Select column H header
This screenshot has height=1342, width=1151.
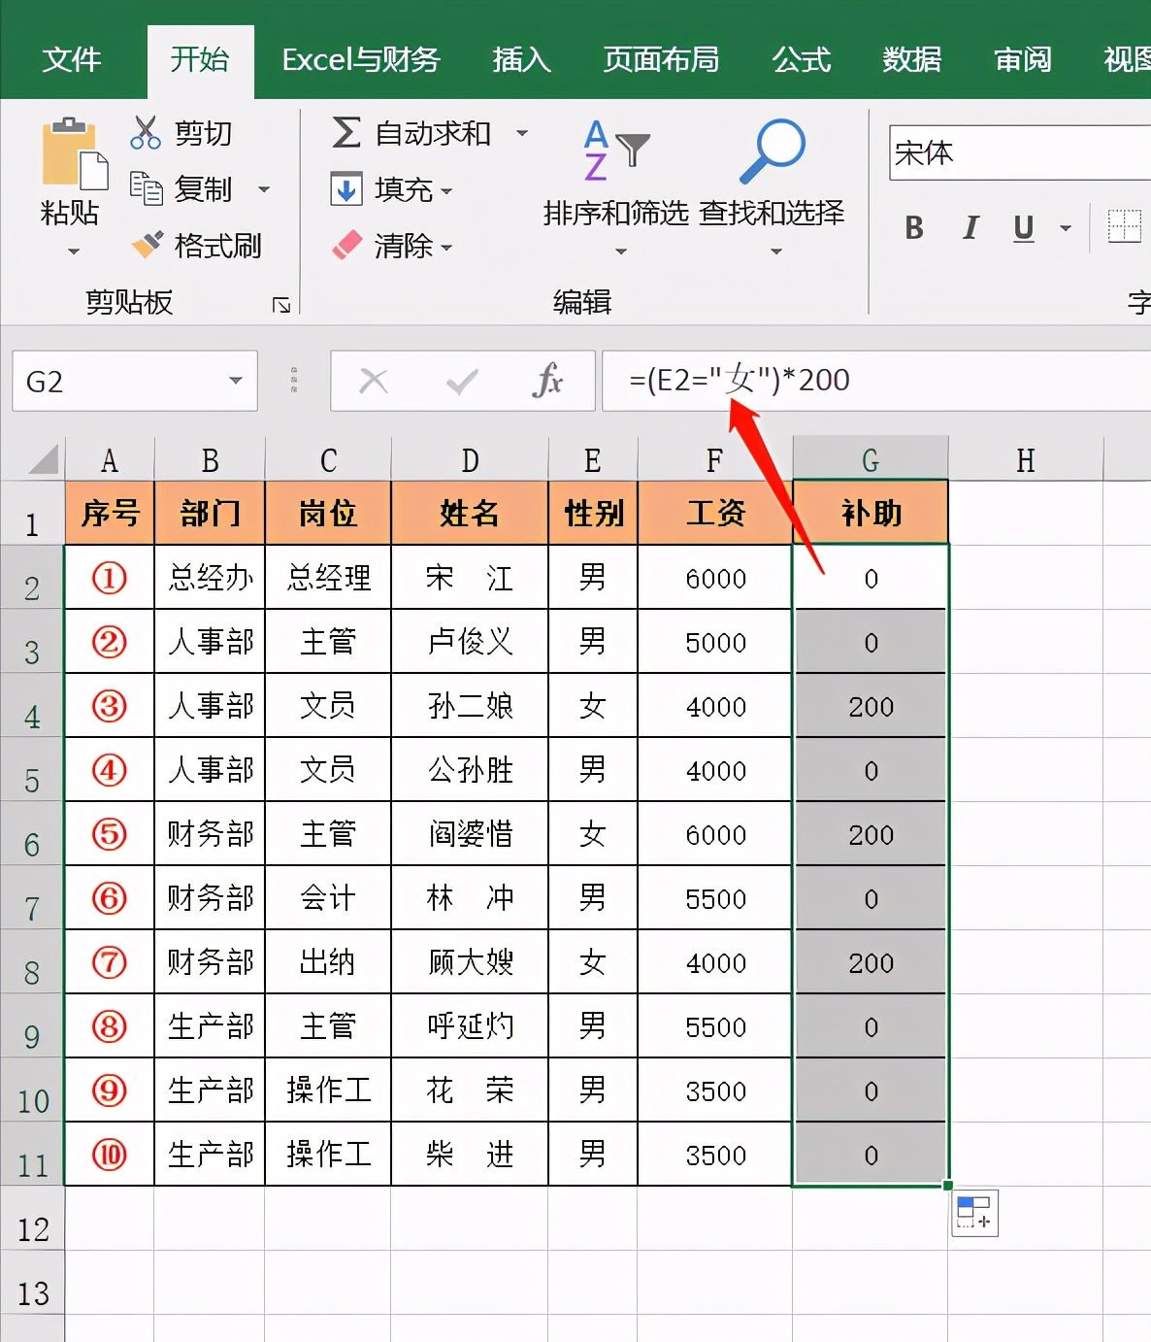point(1026,459)
